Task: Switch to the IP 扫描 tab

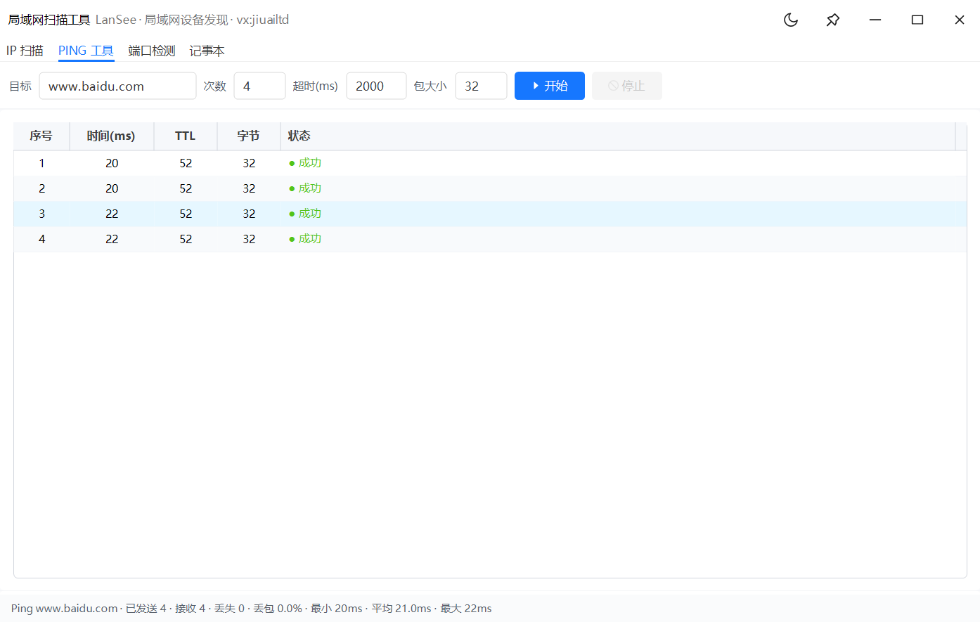Action: point(25,51)
